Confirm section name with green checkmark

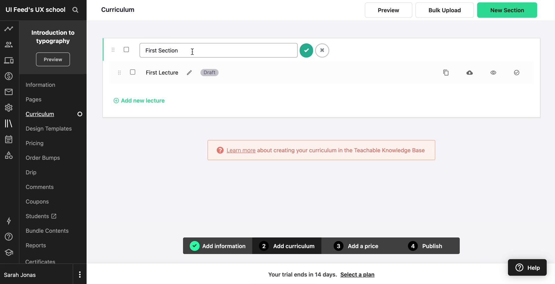[306, 51]
